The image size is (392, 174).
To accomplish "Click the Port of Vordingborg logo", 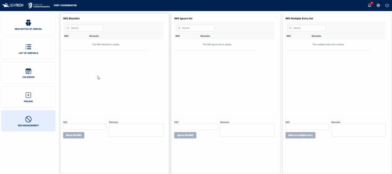I will coord(38,5).
